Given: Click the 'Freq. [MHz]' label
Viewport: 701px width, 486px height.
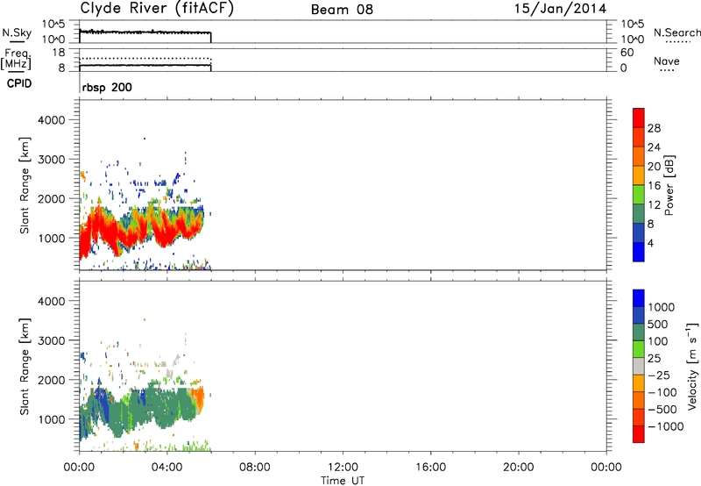Looking at the screenshot, I should click(16, 60).
